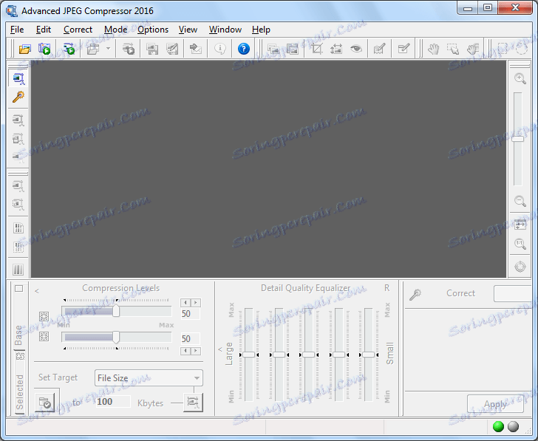Click the crop tool icon in toolbar
538x441 pixels.
[x=317, y=49]
